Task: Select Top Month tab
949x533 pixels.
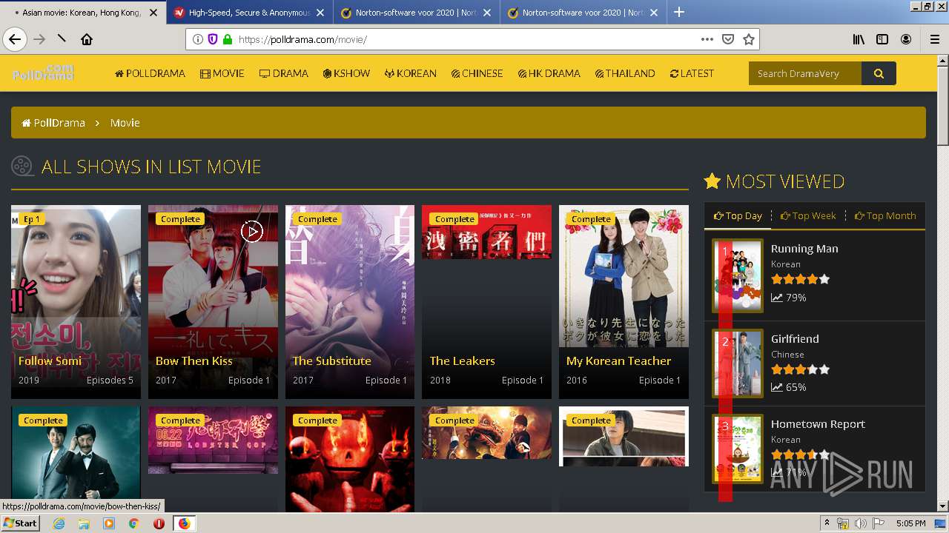Action: tap(885, 215)
